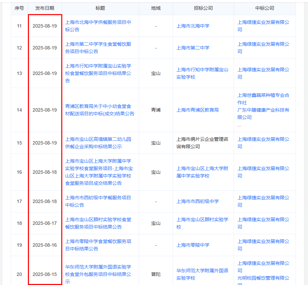
Task: Open the 上海市市西初级中学餐服务项目中标公告 link
Action: [x=98, y=201]
